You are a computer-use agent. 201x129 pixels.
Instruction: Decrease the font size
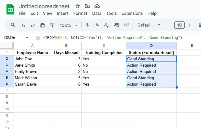click(x=170, y=25)
